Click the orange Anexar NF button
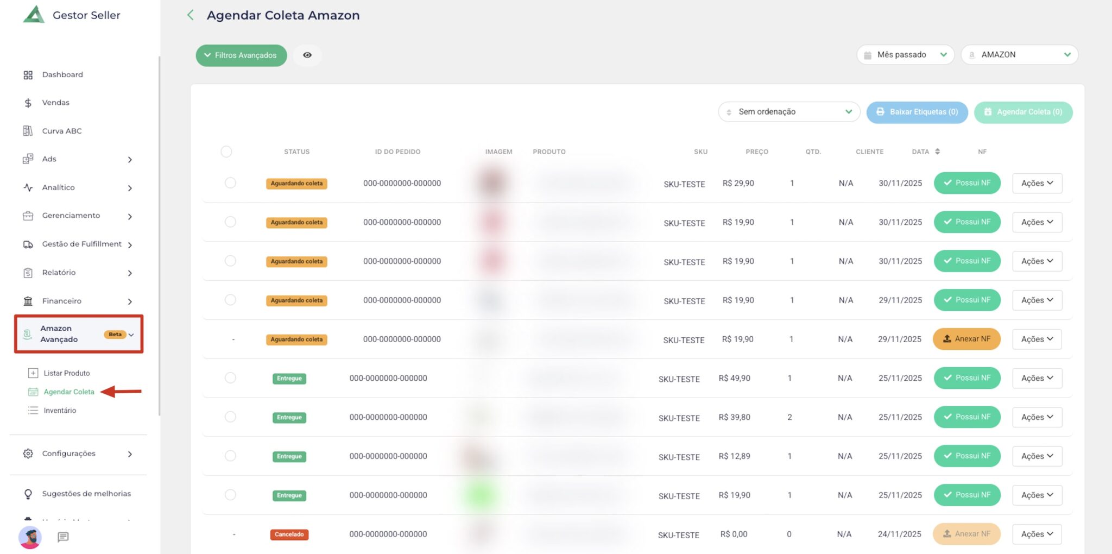 [x=966, y=339]
